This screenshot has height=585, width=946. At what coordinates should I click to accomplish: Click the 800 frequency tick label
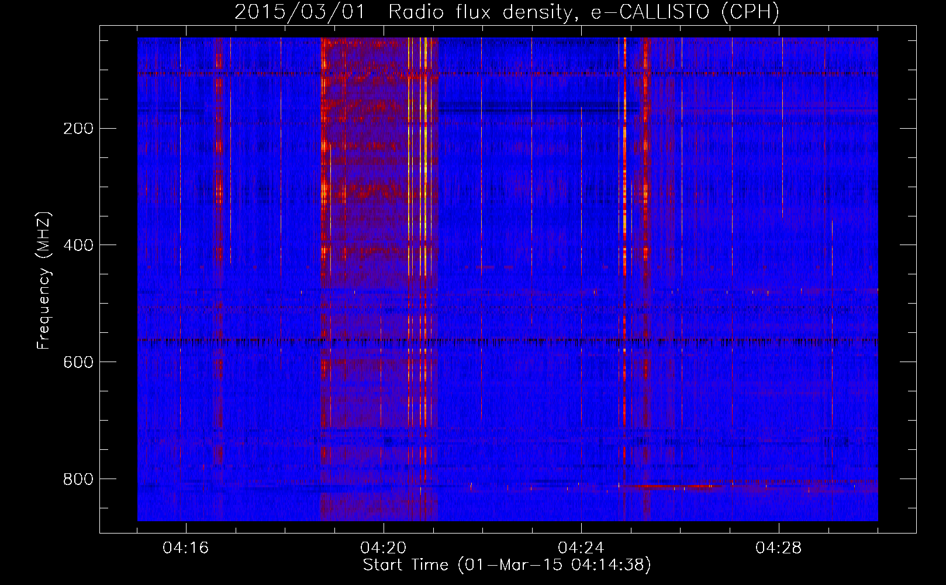78,479
